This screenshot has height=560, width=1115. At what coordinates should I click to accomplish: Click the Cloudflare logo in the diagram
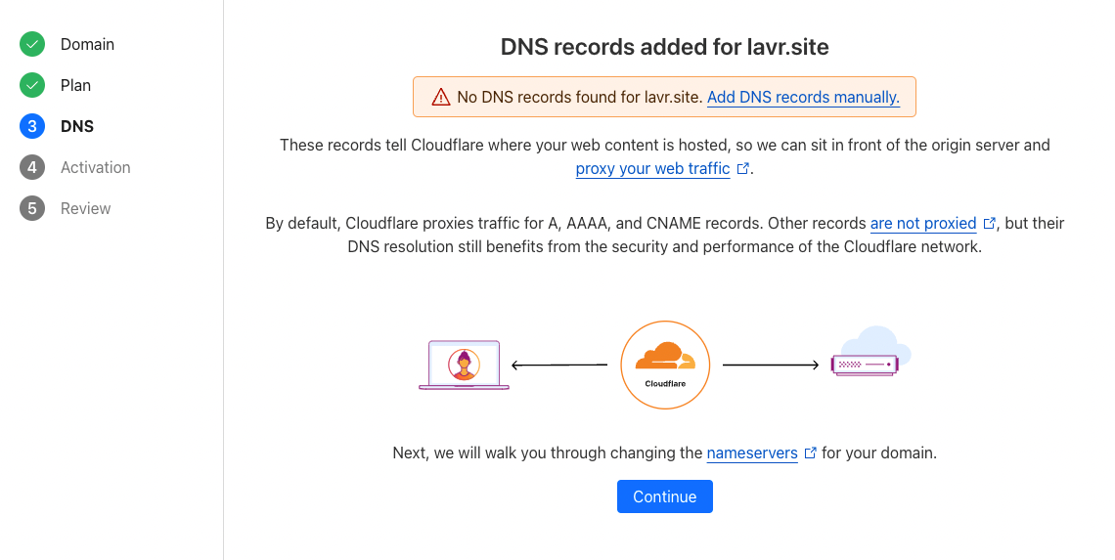coord(665,365)
